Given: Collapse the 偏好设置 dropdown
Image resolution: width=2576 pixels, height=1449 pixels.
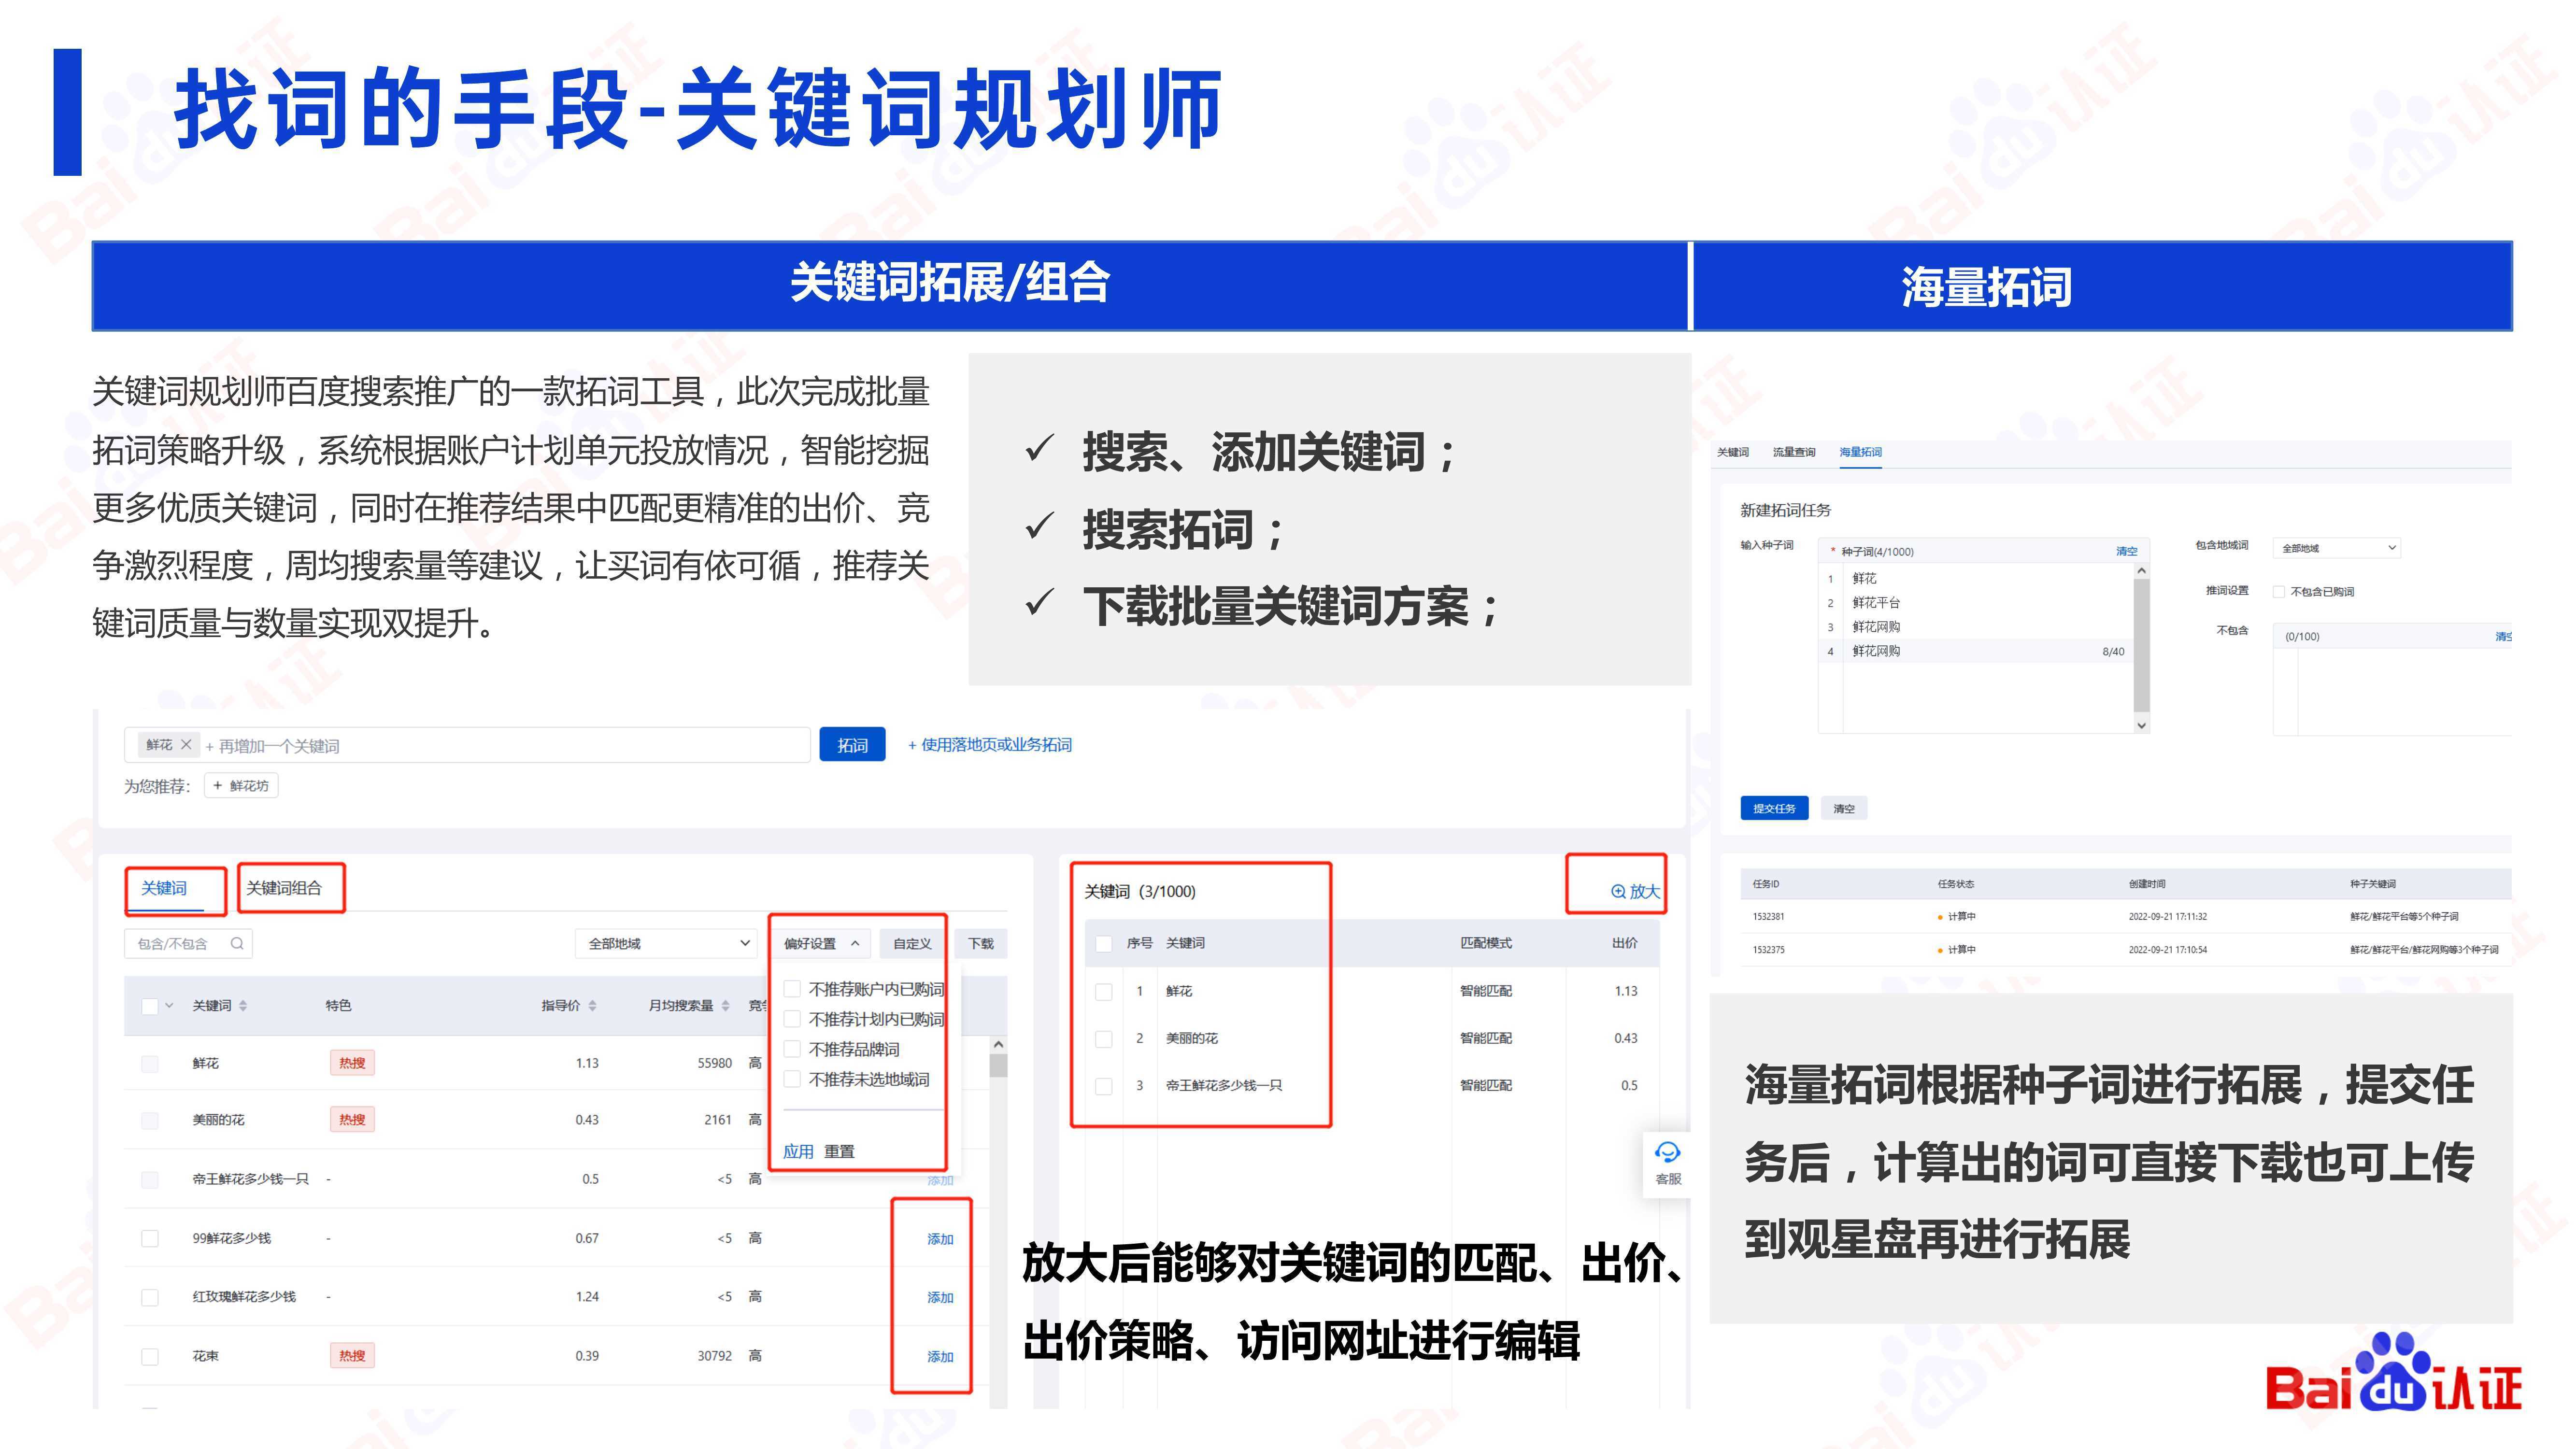Looking at the screenshot, I should 821,943.
